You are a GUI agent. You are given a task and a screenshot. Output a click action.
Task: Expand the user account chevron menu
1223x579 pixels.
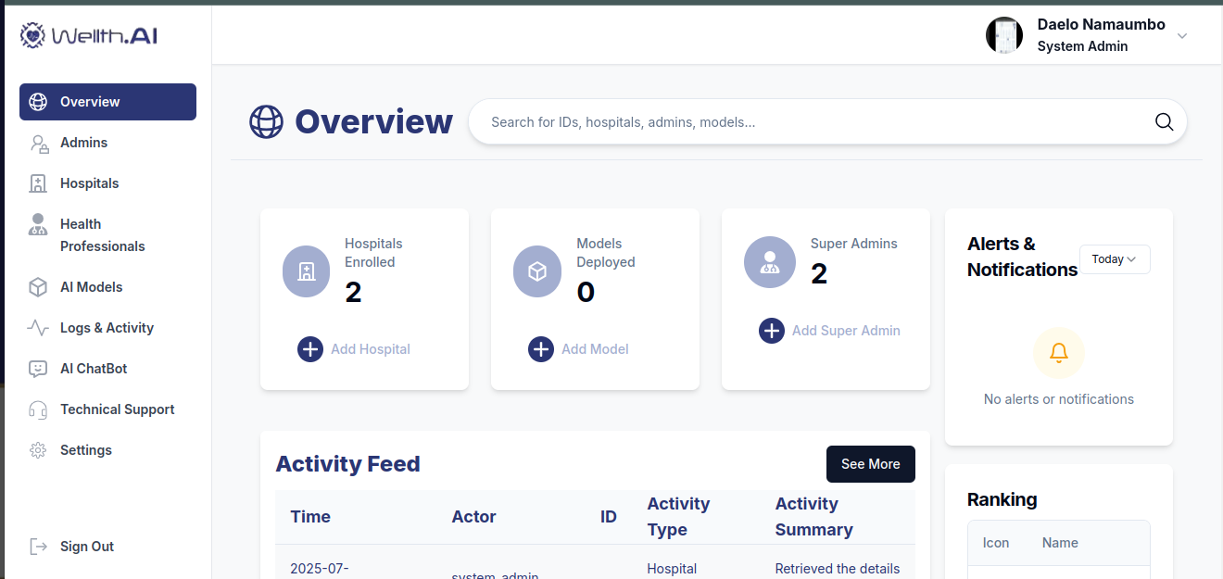pyautogui.click(x=1182, y=36)
